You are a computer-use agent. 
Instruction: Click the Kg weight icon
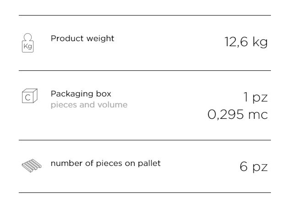(x=28, y=43)
